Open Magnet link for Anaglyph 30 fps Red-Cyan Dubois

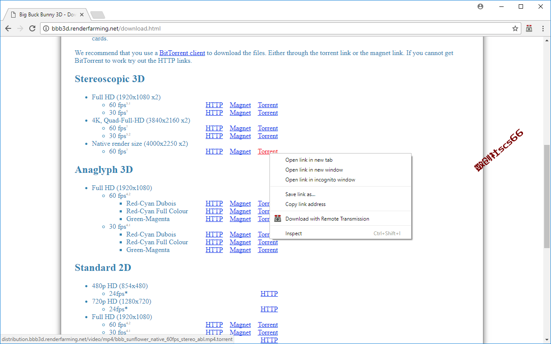click(x=240, y=234)
